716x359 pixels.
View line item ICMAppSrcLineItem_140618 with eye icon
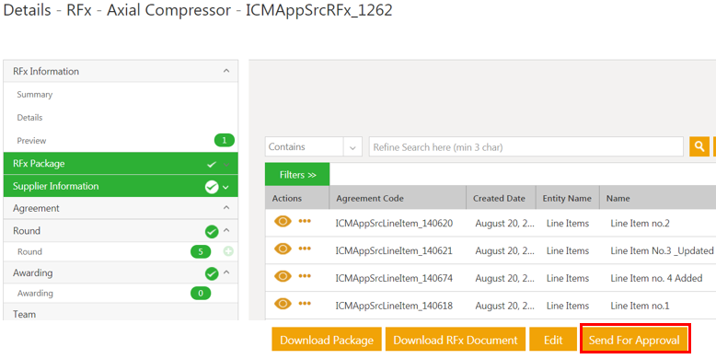[283, 304]
